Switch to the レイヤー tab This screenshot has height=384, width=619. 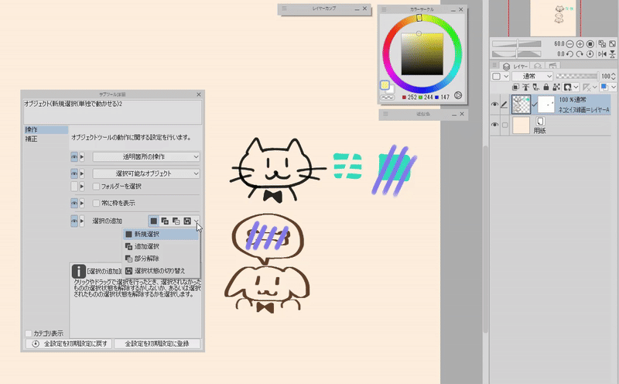(515, 66)
